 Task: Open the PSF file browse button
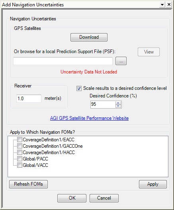(121, 61)
